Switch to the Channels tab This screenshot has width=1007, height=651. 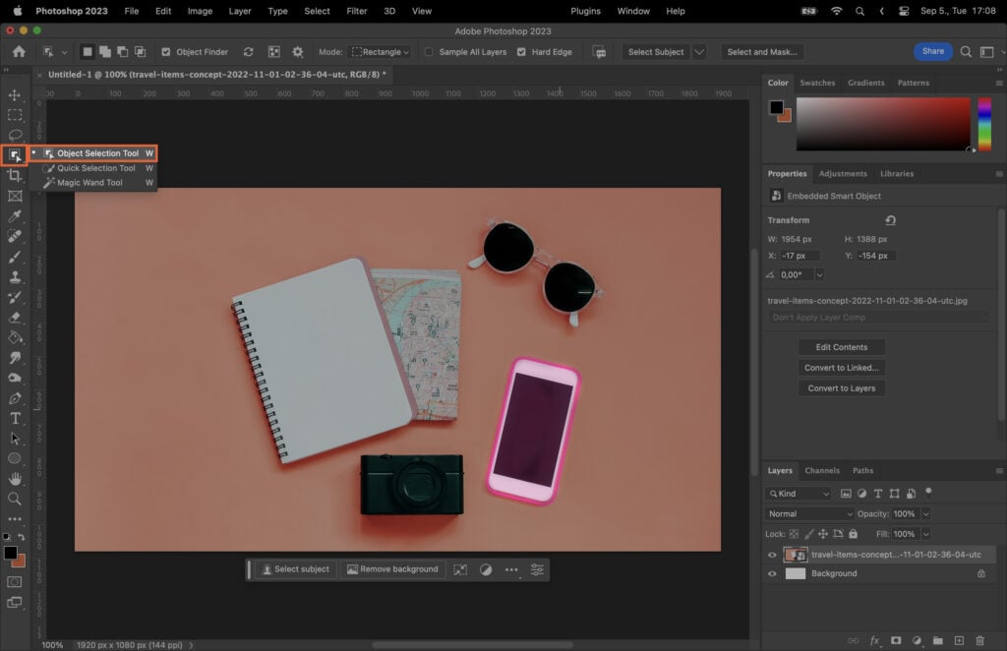click(x=822, y=470)
